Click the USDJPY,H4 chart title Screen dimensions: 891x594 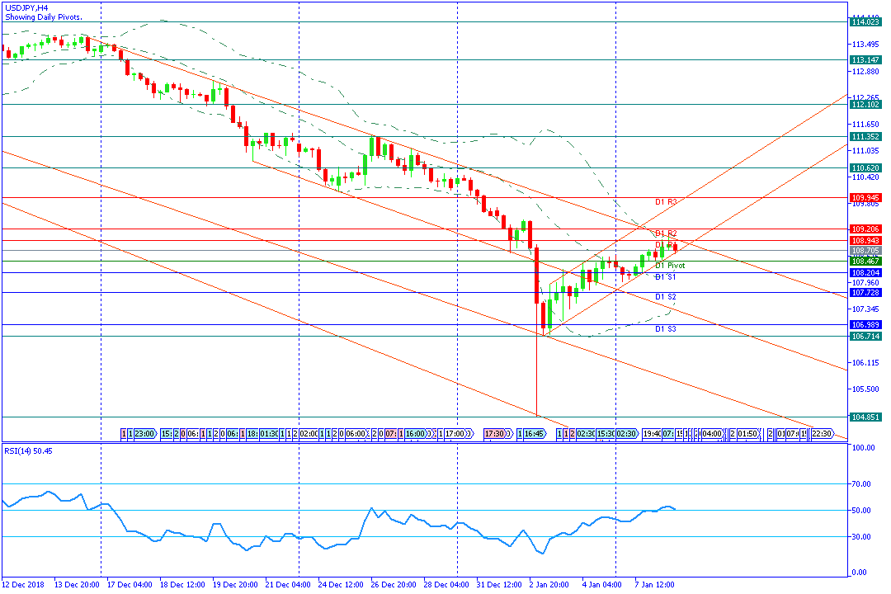(x=26, y=8)
